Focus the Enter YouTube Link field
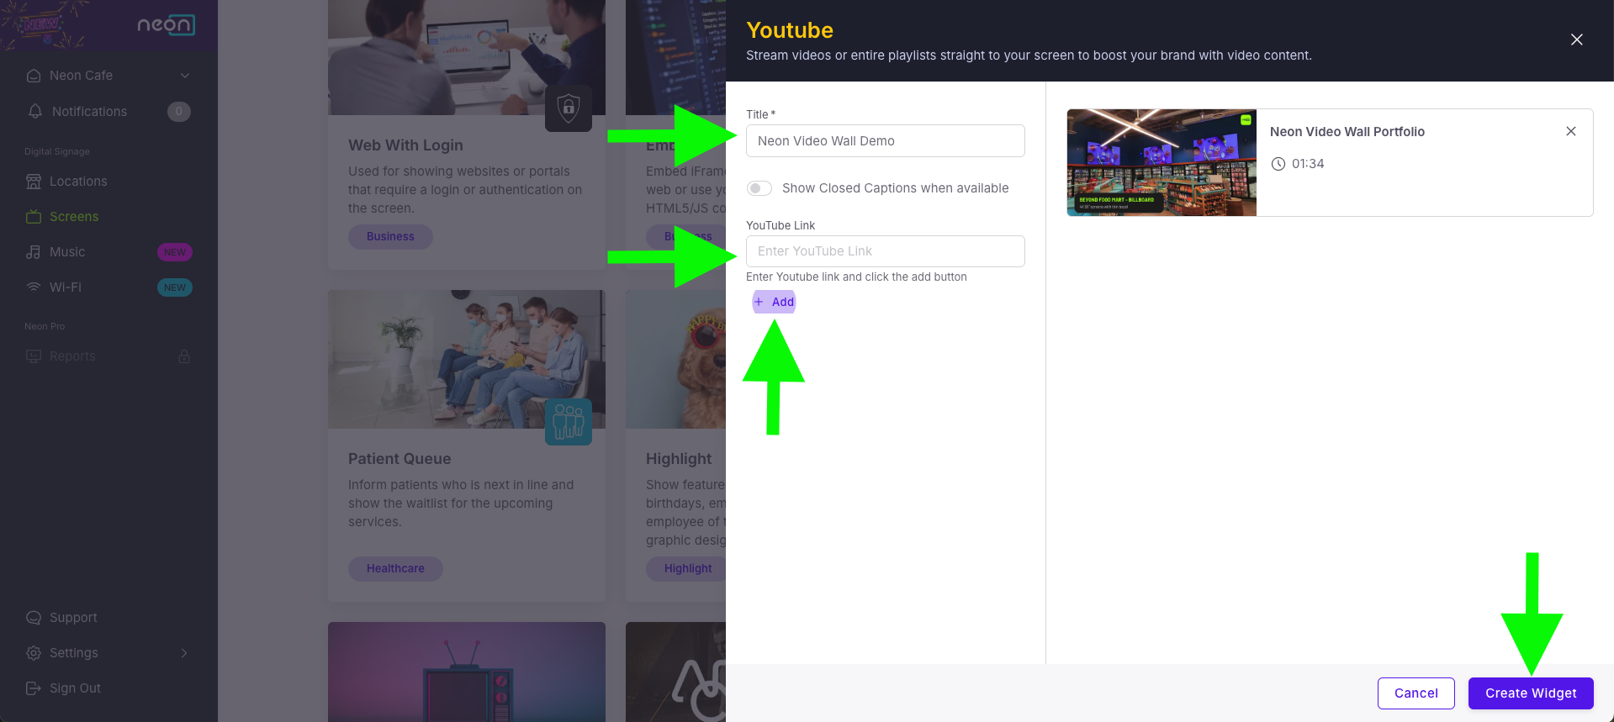Viewport: 1614px width, 722px height. [885, 251]
